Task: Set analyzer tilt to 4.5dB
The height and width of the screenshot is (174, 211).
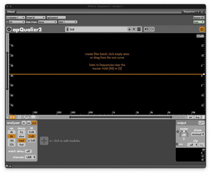Action: 31,140
